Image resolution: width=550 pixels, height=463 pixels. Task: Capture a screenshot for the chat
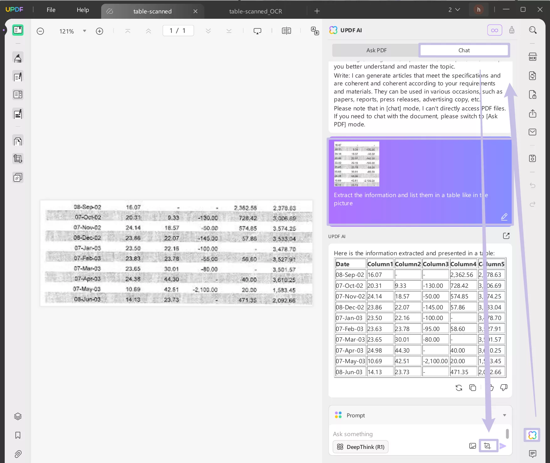(x=488, y=446)
